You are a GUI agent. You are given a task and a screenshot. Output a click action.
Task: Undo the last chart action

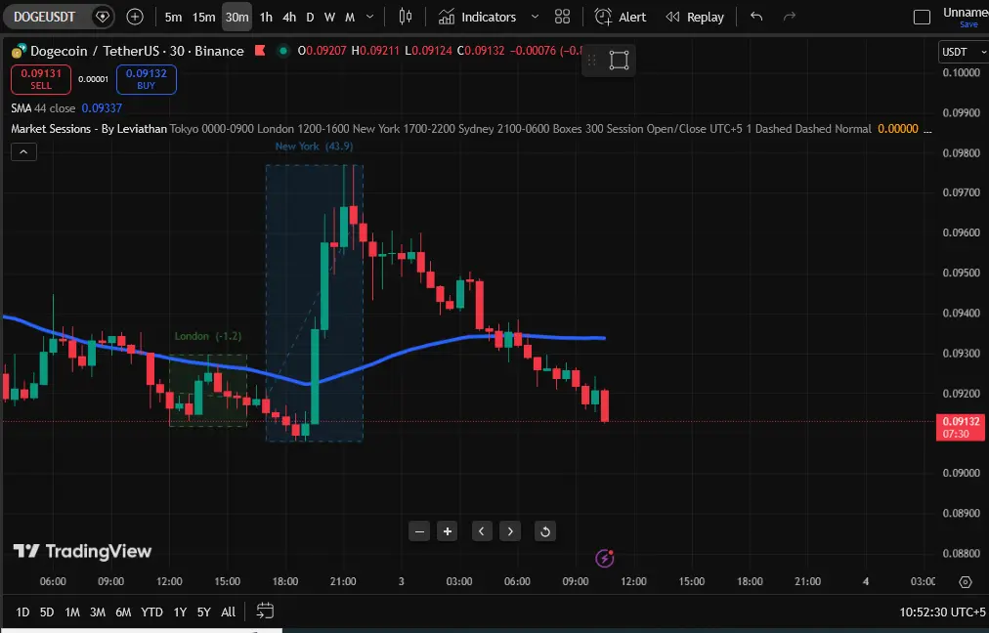point(756,17)
